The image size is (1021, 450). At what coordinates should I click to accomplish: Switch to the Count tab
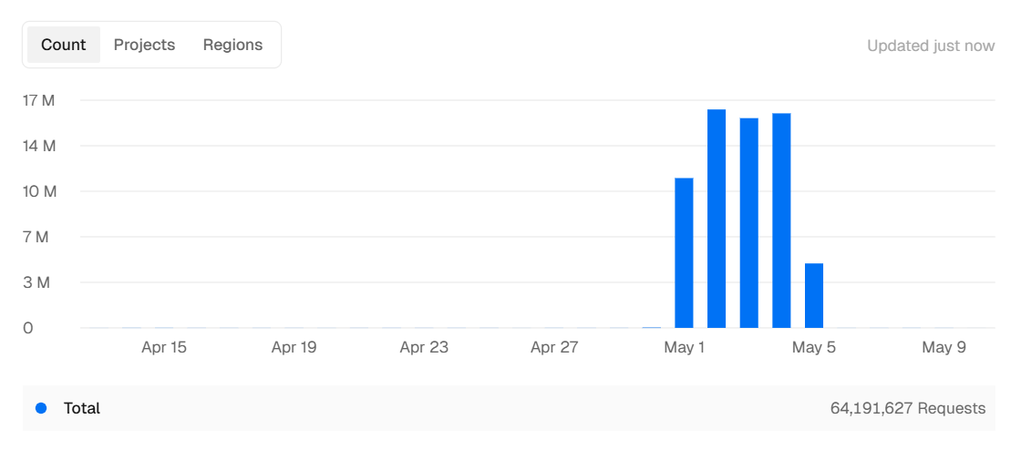(64, 45)
